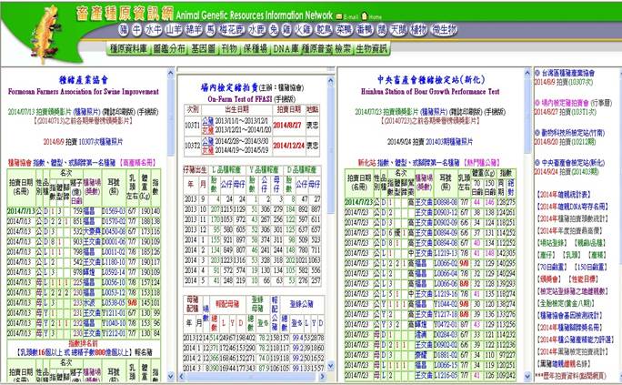The height and width of the screenshot is (385, 622).
Task: Select the 兔 (rabbit) species button
Action: coord(274,30)
